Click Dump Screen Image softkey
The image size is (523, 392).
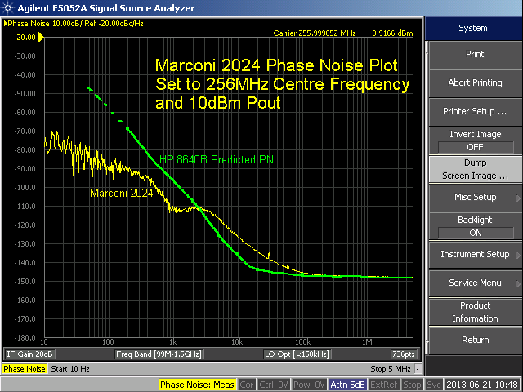475,169
